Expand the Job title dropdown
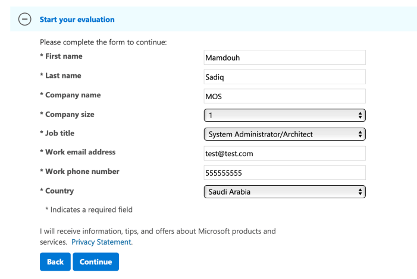The width and height of the screenshot is (417, 279). [x=284, y=134]
